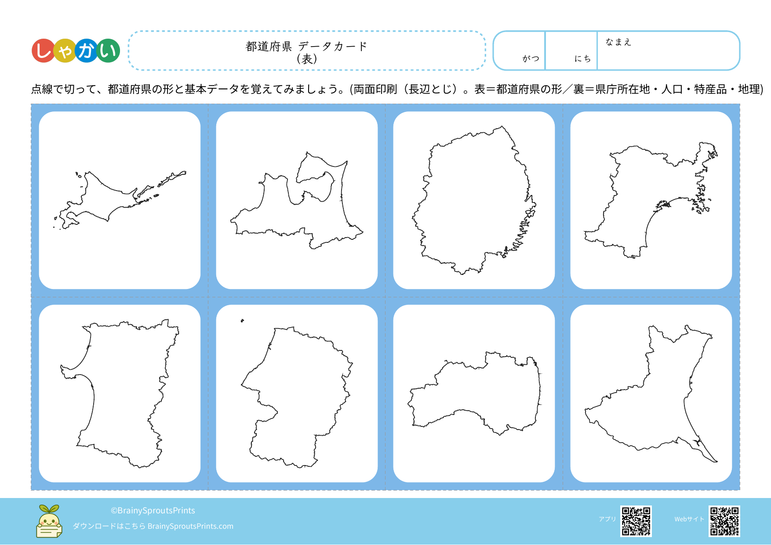The image size is (771, 545).
Task: Click the green い circle in logo
Action: [108, 51]
